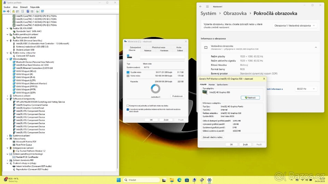Uncheck the file indexing checkbox on disk properties
The height and width of the screenshot is (184, 328).
pos(128,109)
